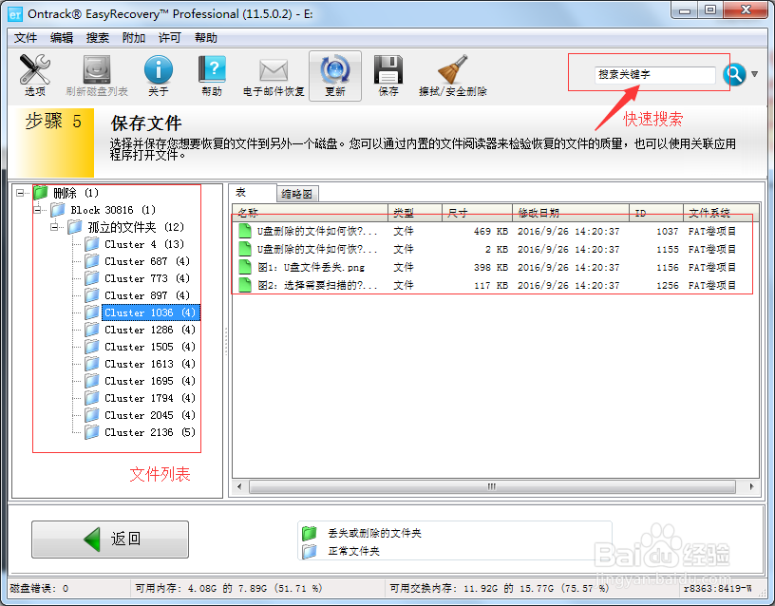The height and width of the screenshot is (606, 775).
Task: Open the 搜索 menu
Action: click(98, 38)
